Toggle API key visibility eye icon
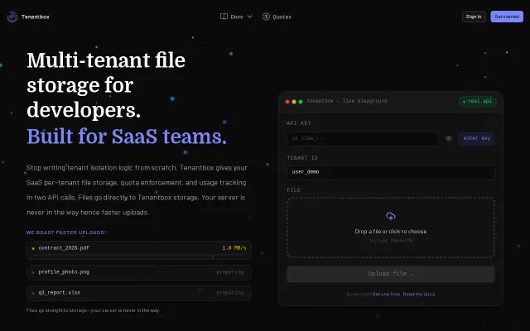Screen dimensions: 530x331 [449, 138]
